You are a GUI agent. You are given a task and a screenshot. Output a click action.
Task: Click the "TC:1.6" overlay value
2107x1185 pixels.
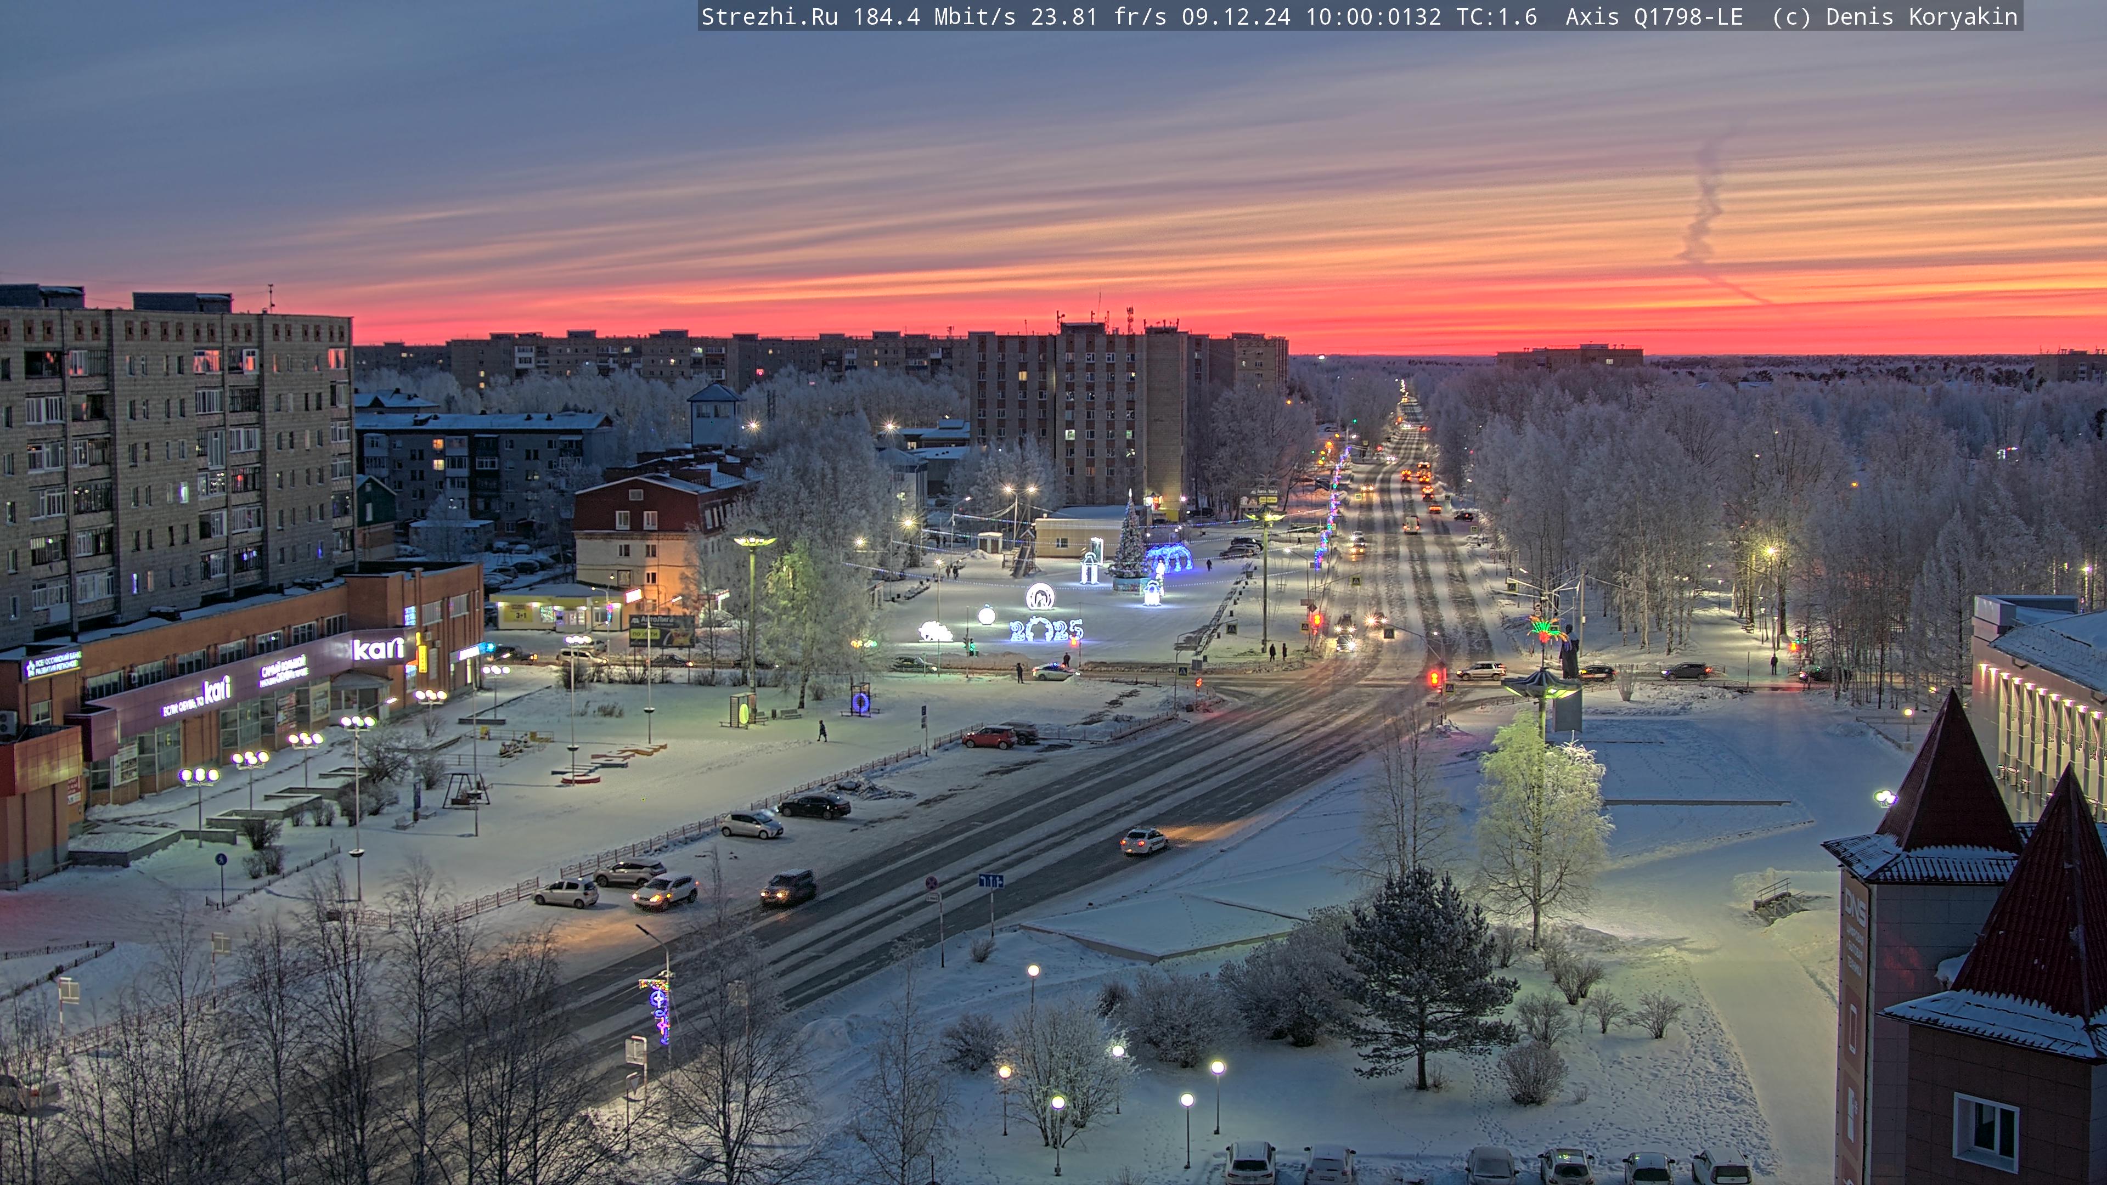click(1497, 17)
